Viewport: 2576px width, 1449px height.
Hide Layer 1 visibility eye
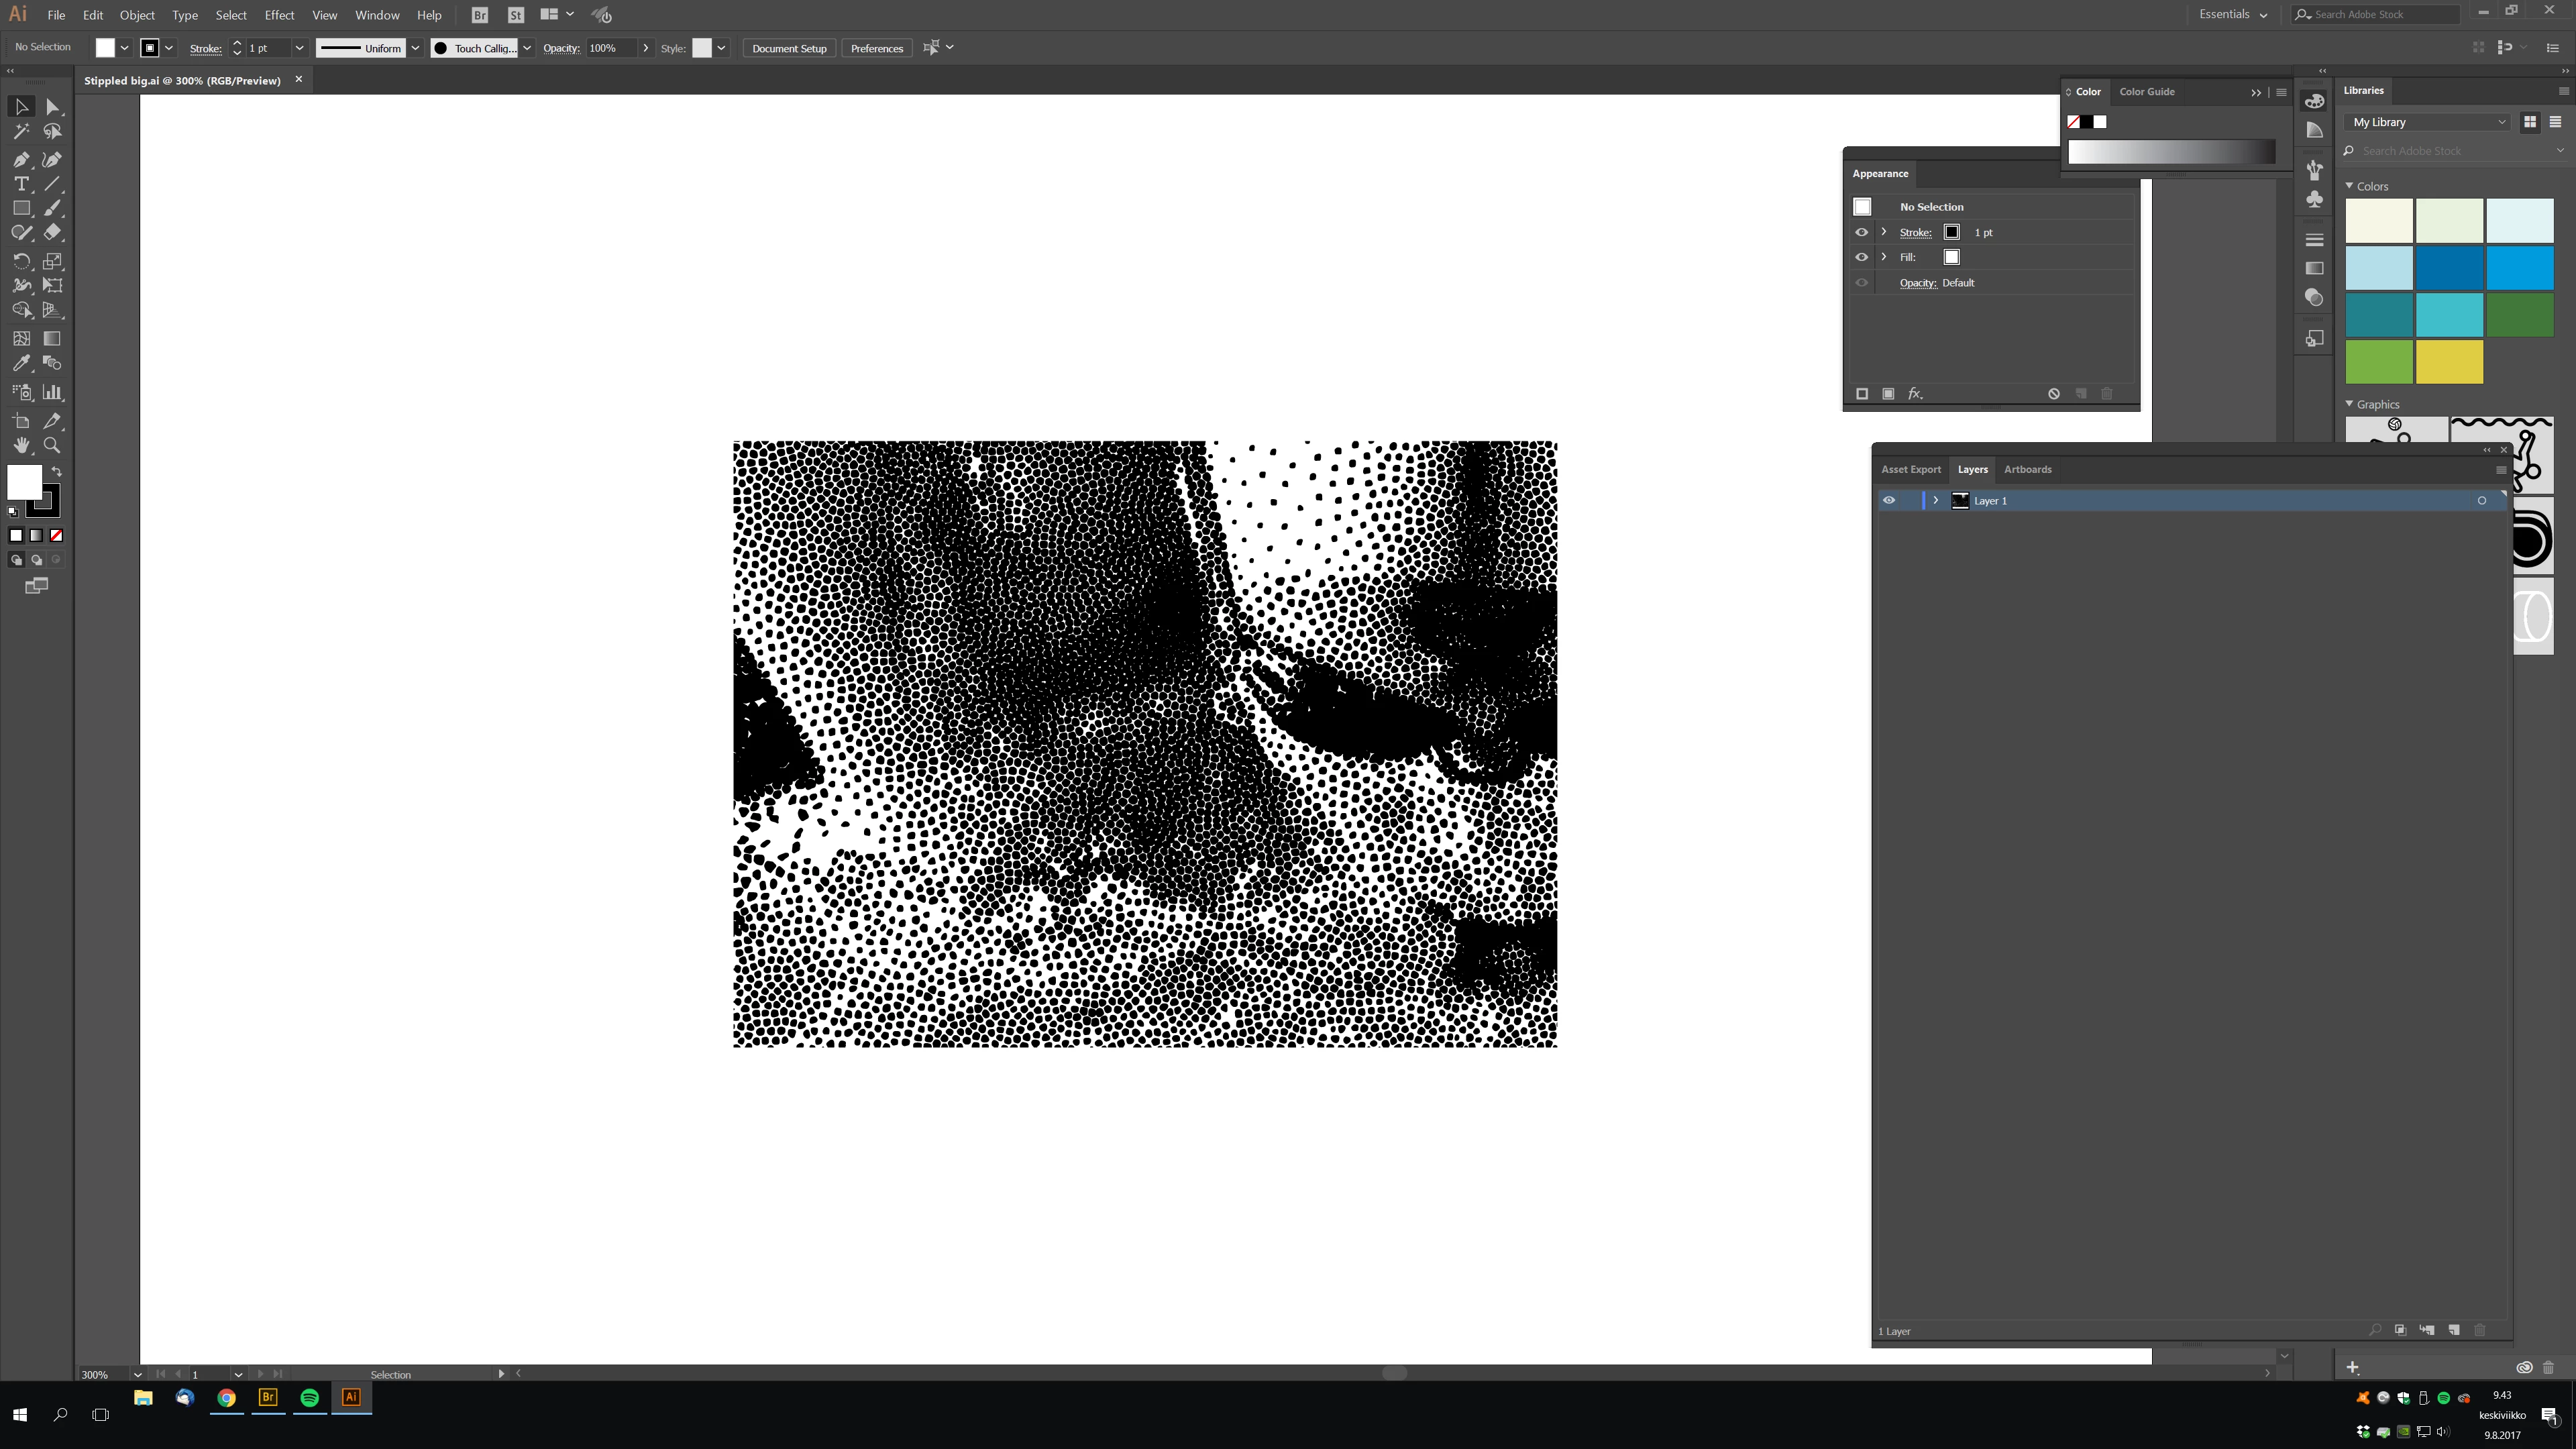pyautogui.click(x=1889, y=501)
